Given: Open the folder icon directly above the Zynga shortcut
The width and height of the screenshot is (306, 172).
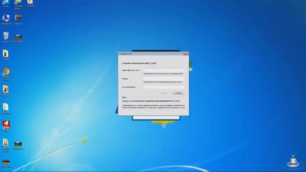Looking at the screenshot, I should 6,108.
